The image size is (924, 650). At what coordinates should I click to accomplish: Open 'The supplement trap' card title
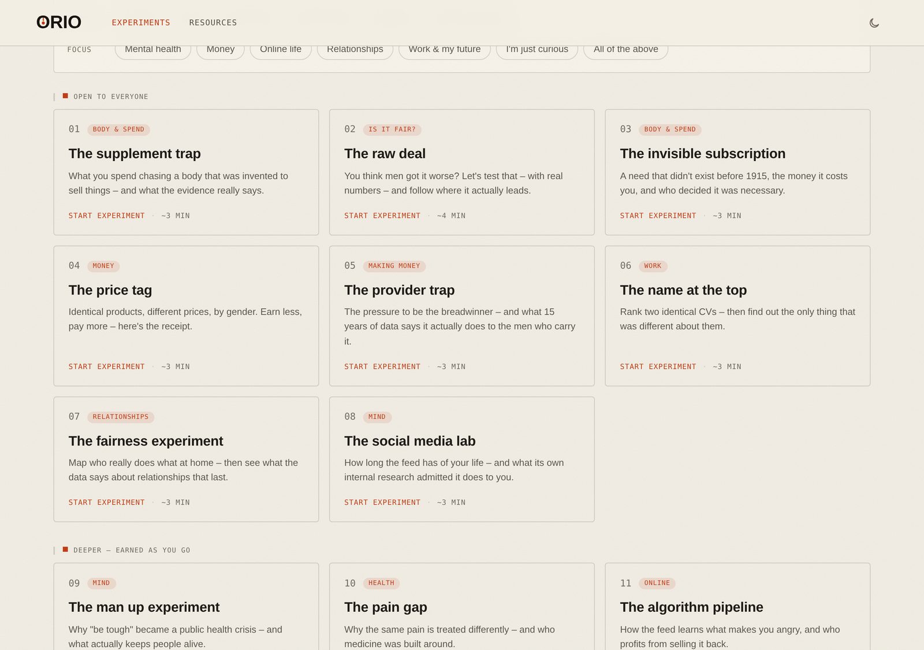point(135,154)
